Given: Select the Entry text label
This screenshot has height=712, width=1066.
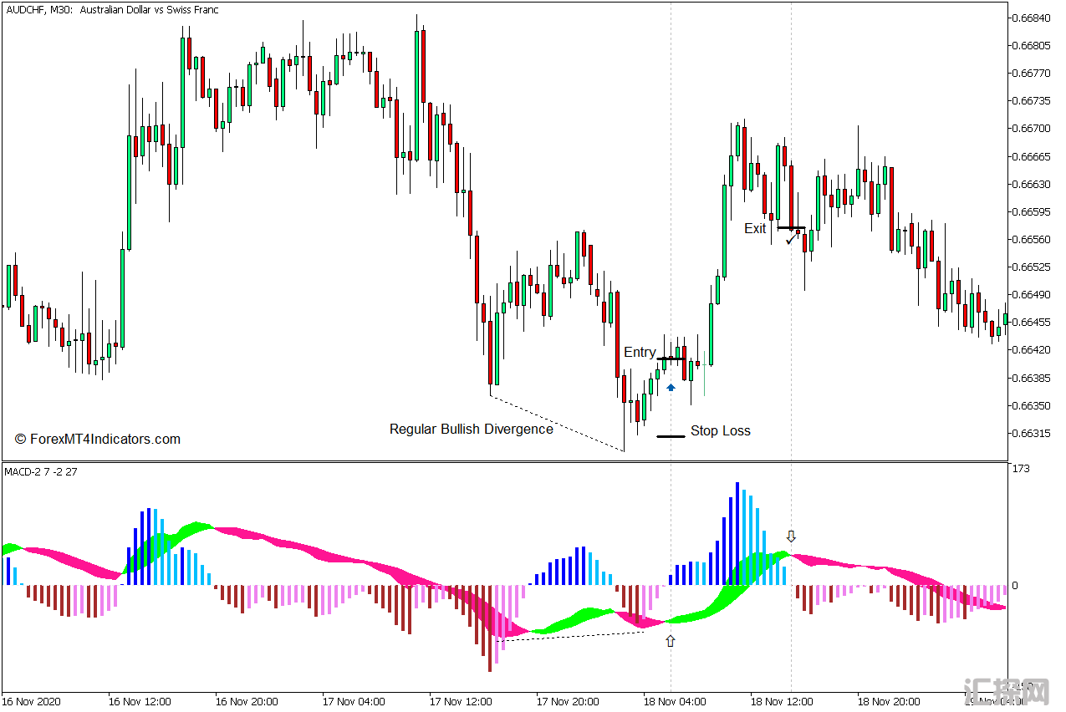Looking at the screenshot, I should point(640,353).
